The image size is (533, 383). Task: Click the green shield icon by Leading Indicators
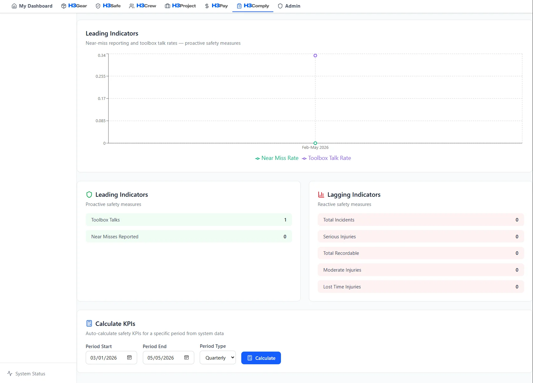point(89,195)
